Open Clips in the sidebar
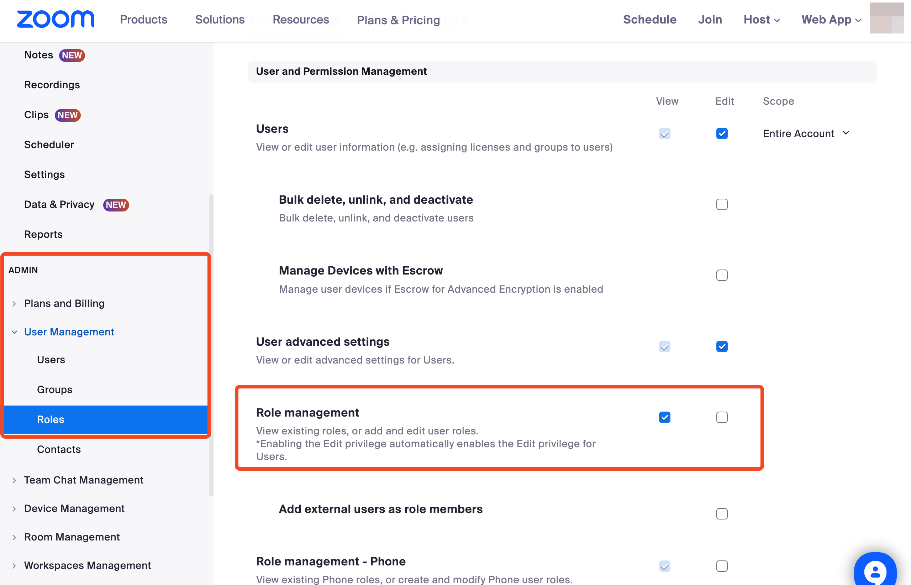Viewport: 911px width, 585px height. click(36, 115)
